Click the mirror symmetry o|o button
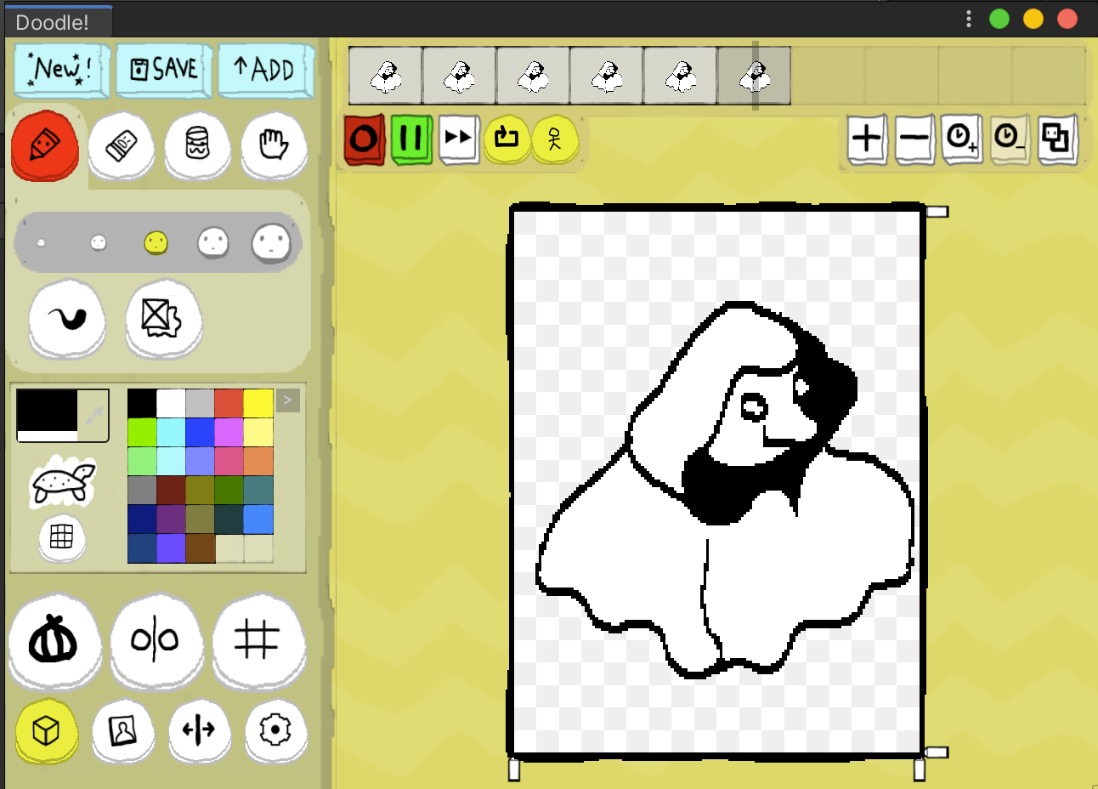This screenshot has width=1098, height=789. [x=156, y=642]
